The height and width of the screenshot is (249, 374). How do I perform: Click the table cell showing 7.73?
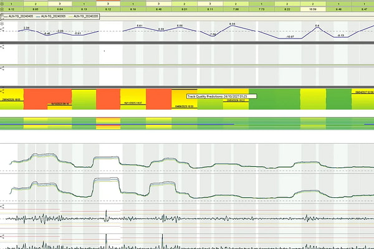[x=262, y=9]
